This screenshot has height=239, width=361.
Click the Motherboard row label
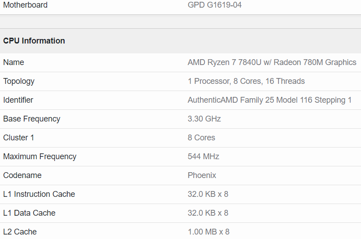point(25,5)
